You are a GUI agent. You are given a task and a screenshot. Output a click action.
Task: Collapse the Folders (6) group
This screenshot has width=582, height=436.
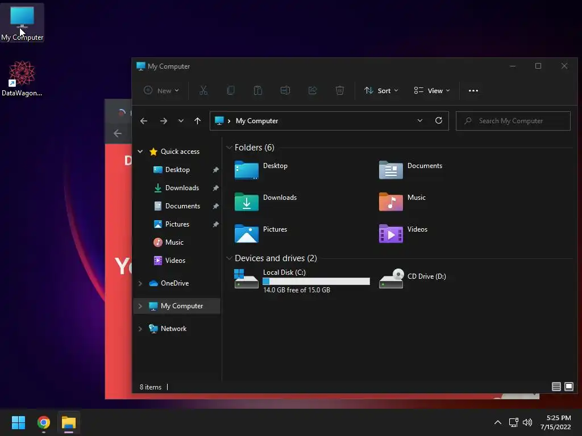tap(229, 148)
